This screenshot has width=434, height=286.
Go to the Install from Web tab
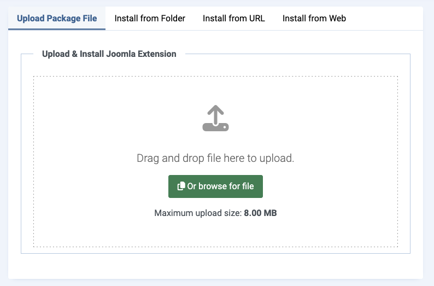click(x=314, y=19)
